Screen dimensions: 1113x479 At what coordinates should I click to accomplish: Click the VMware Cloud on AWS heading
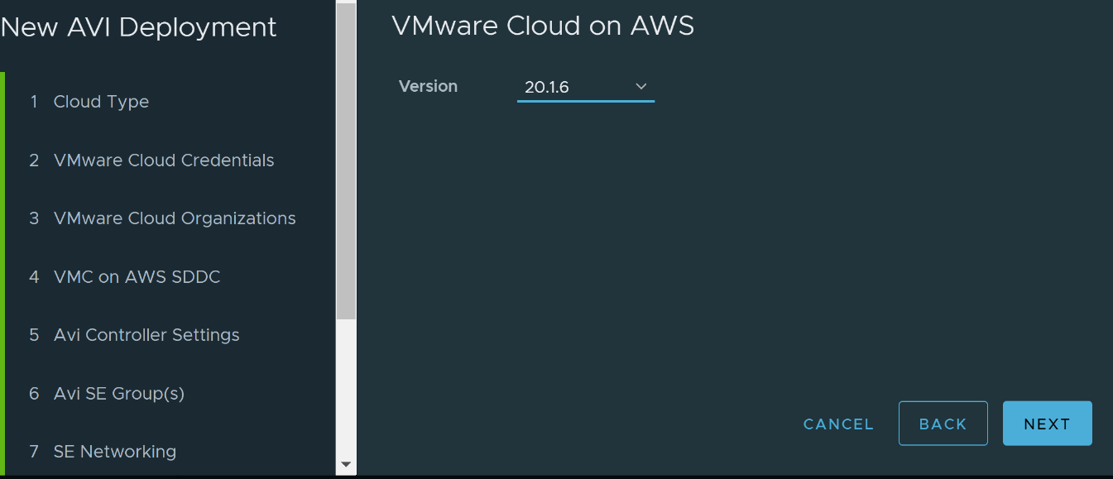tap(542, 26)
